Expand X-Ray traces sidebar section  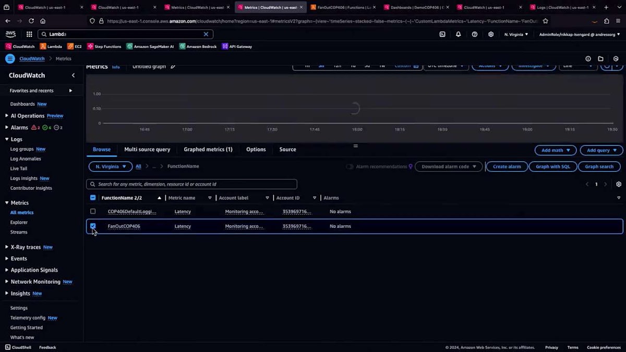point(7,247)
